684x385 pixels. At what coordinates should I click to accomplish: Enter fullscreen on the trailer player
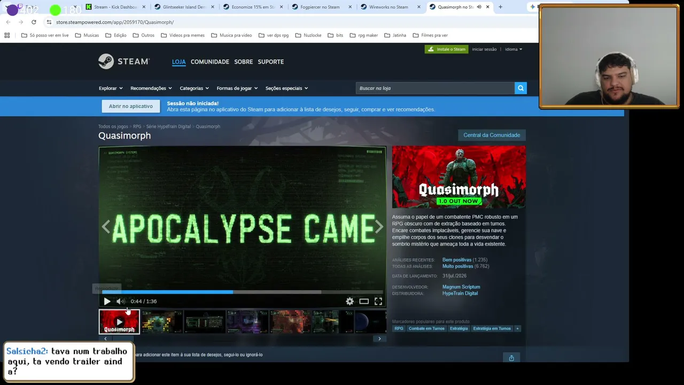pos(378,301)
